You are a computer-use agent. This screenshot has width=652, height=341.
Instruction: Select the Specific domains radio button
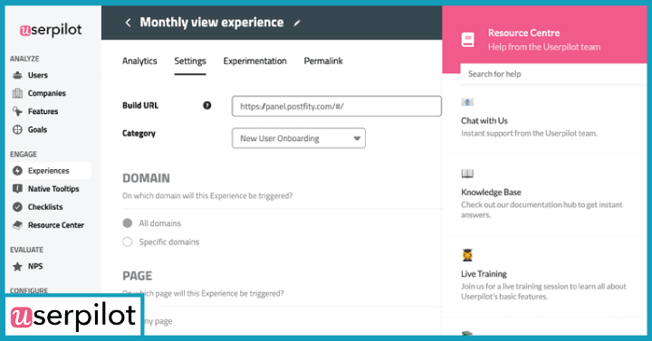click(x=128, y=242)
